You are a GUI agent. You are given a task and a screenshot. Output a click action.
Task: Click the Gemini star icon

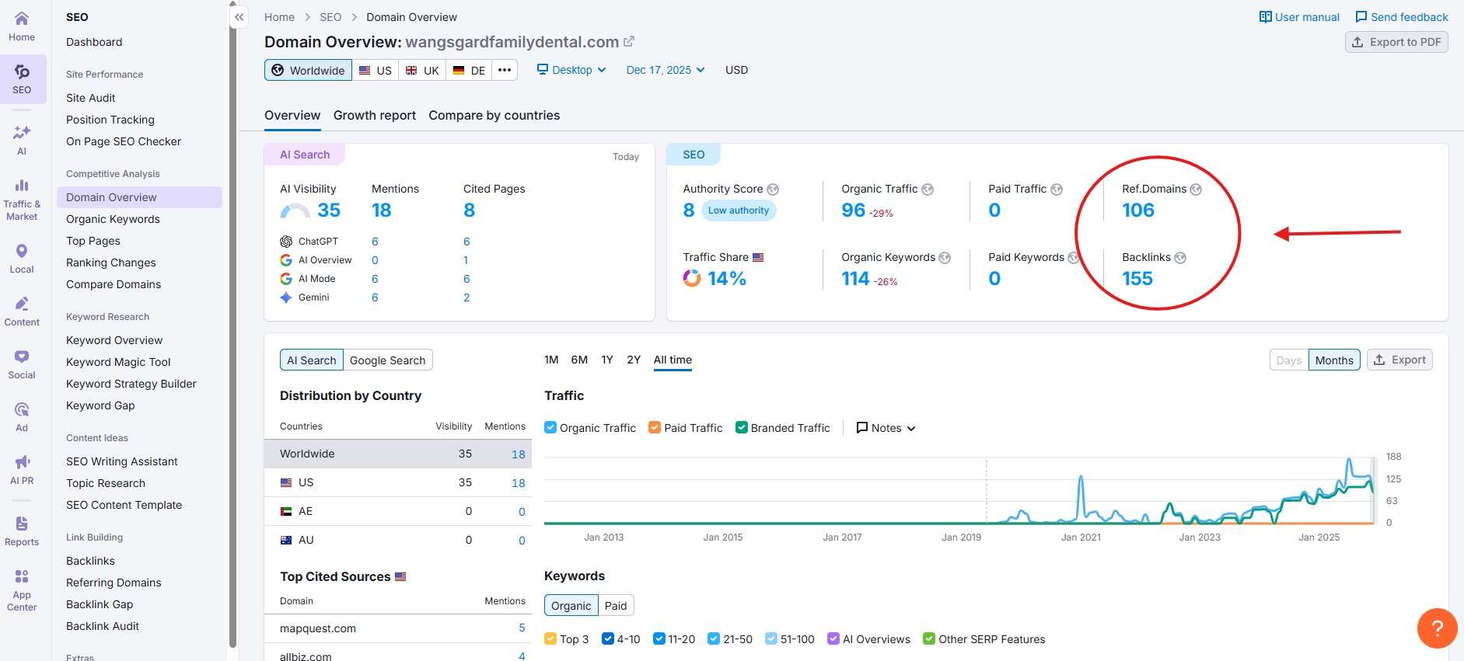tap(286, 297)
